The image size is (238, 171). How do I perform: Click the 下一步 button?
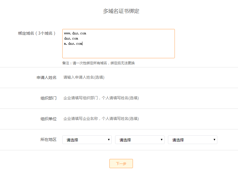121,164
